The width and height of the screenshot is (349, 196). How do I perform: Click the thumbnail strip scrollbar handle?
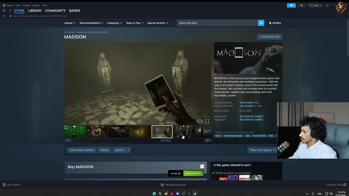(x=166, y=140)
